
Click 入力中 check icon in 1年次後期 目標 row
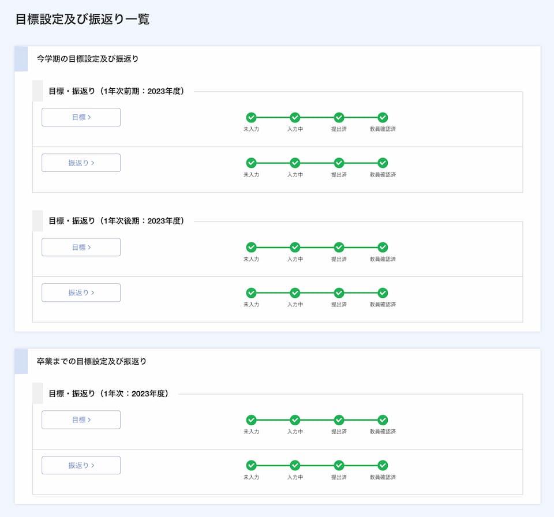(295, 247)
